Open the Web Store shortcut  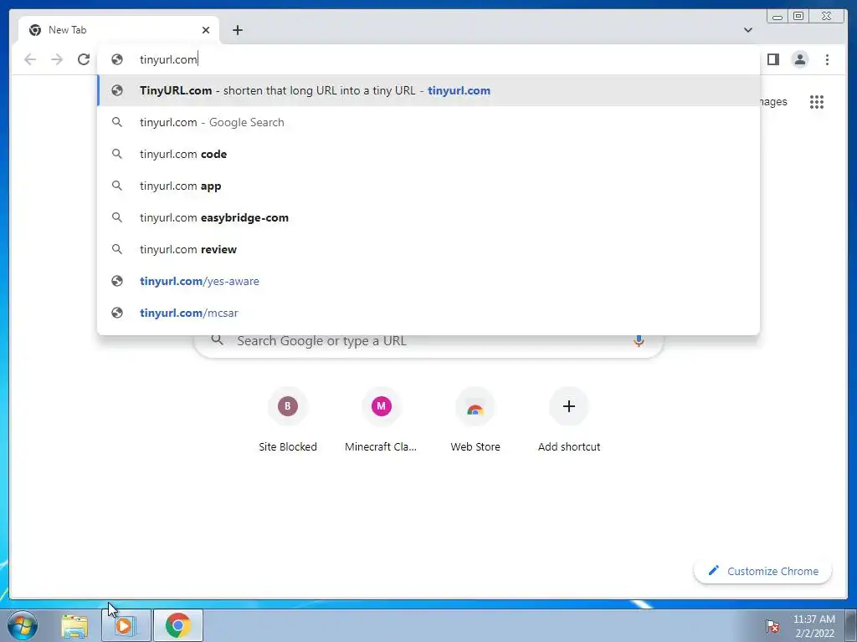[475, 420]
